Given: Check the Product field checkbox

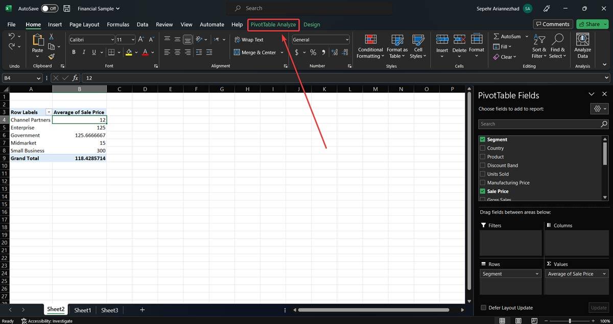Looking at the screenshot, I should coord(483,157).
